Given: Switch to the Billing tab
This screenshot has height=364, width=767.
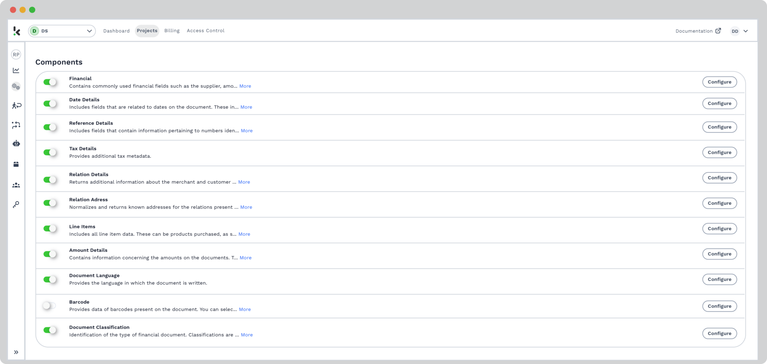Looking at the screenshot, I should 172,31.
